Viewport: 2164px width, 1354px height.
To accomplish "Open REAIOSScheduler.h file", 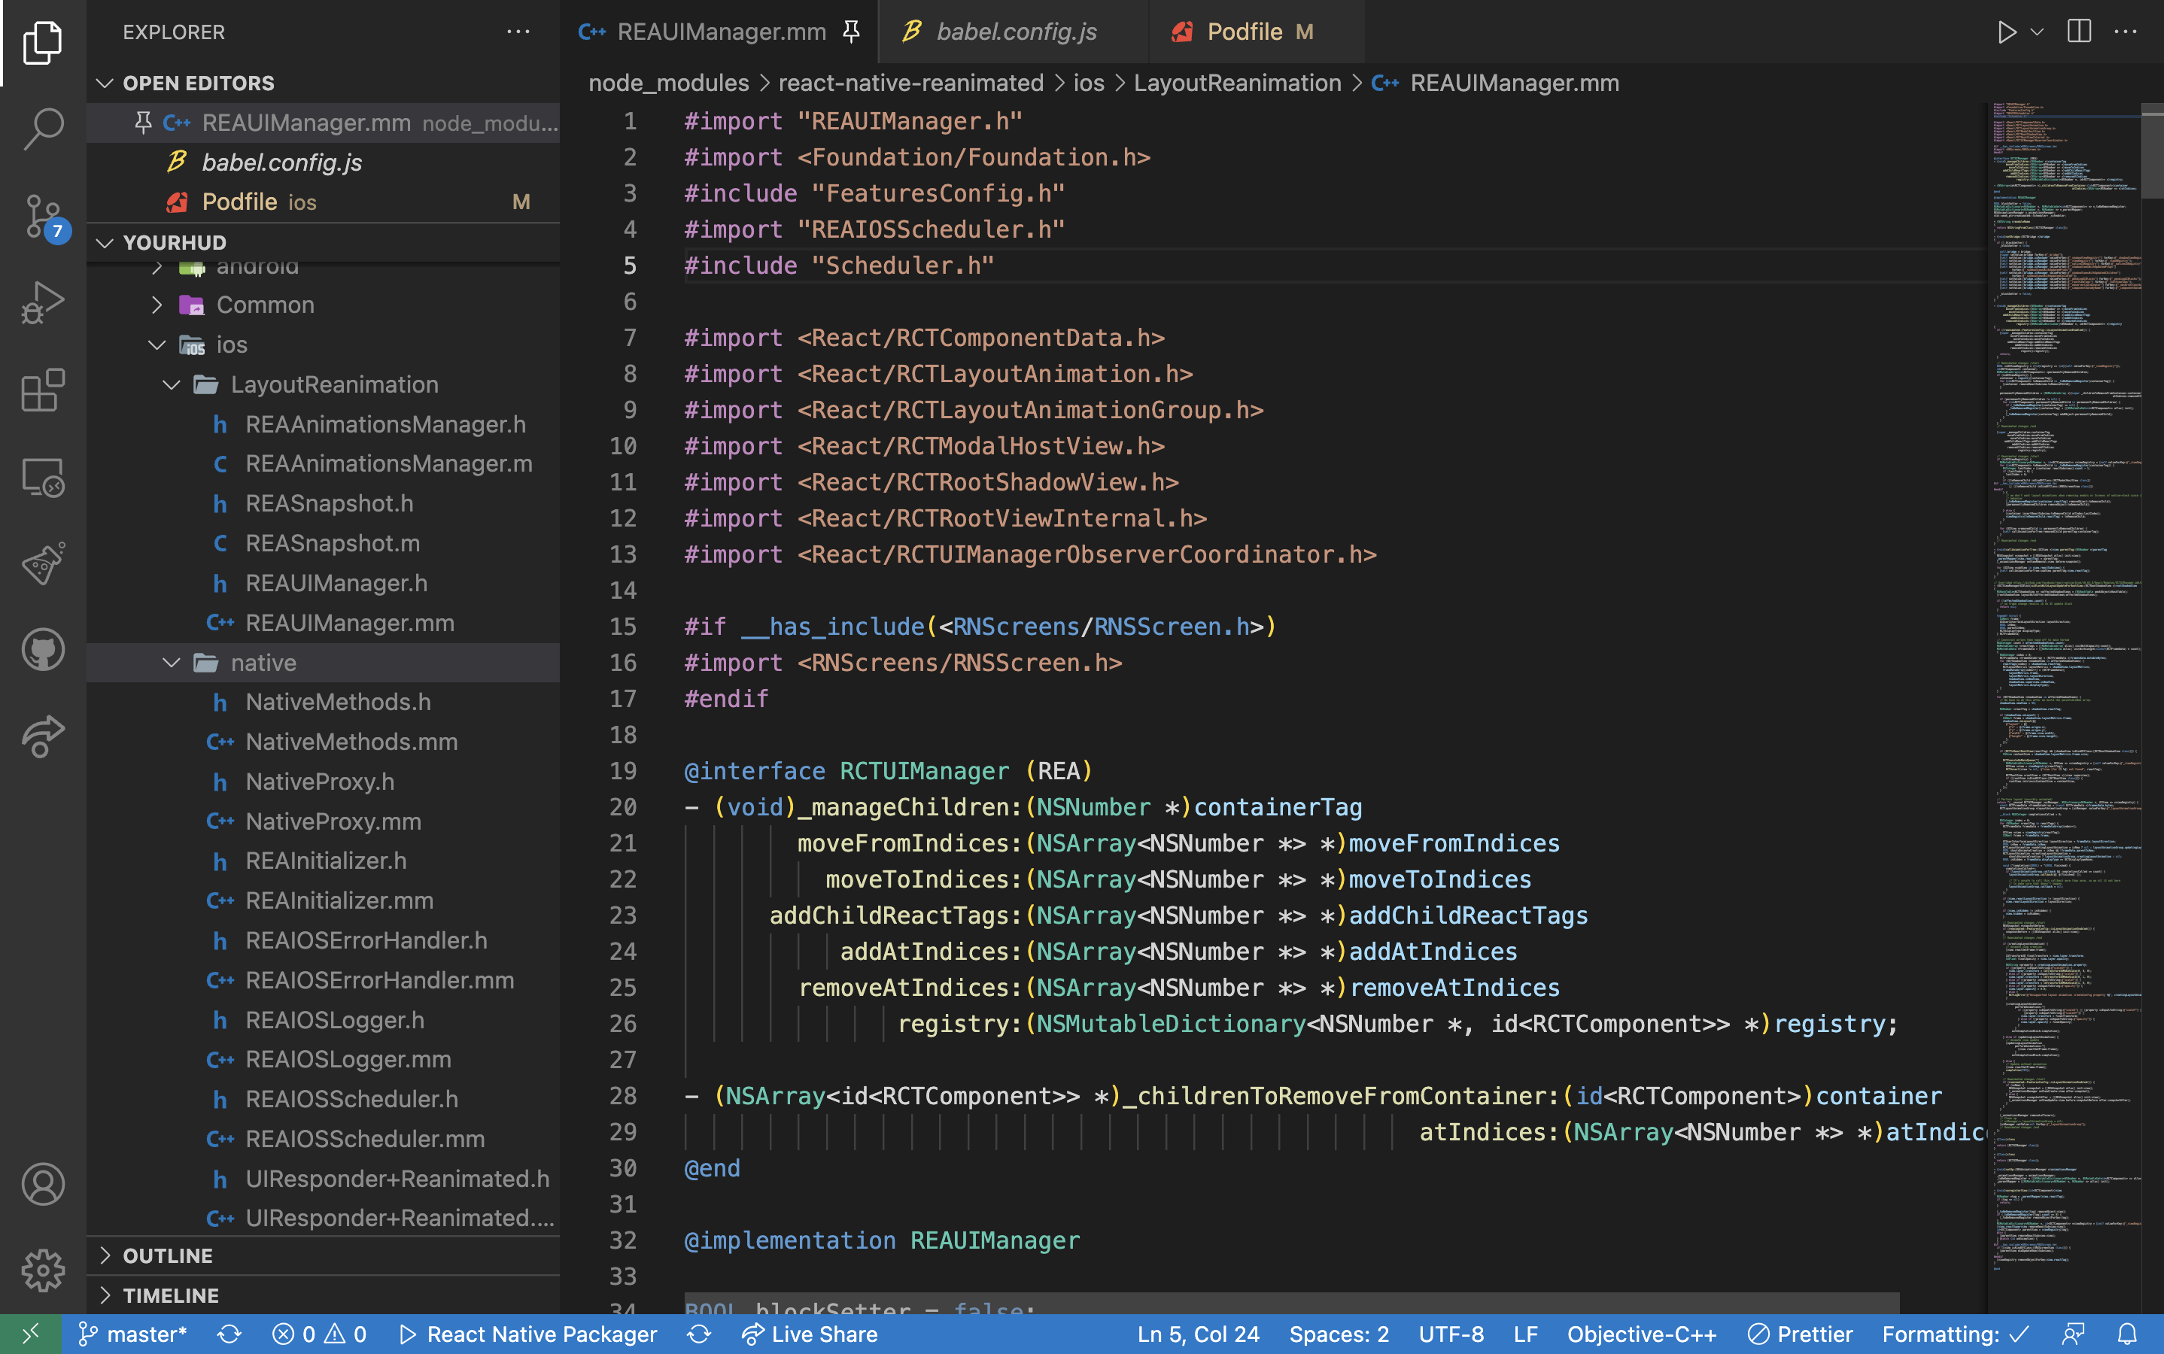I will pos(324,1099).
